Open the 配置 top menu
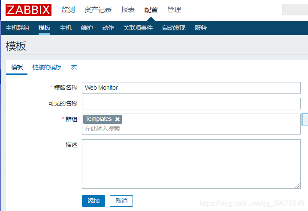308x211 pixels. pos(151,9)
